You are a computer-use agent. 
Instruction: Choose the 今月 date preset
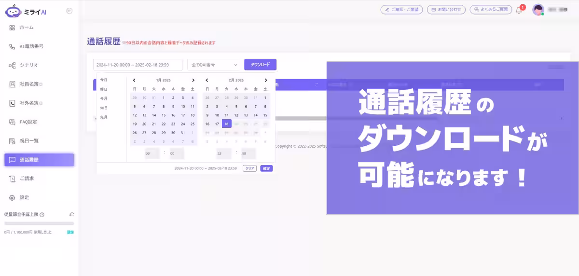click(x=104, y=98)
